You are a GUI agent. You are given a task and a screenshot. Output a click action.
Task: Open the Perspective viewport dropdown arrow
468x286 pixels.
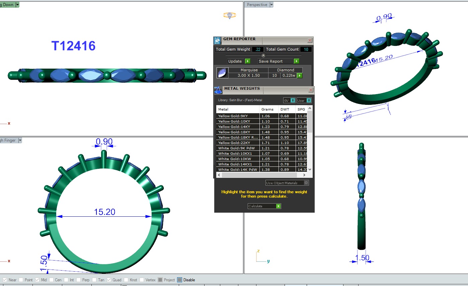[x=271, y=5]
